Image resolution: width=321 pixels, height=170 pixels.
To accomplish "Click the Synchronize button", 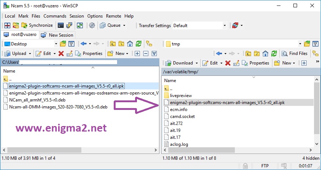I will coord(37,26).
